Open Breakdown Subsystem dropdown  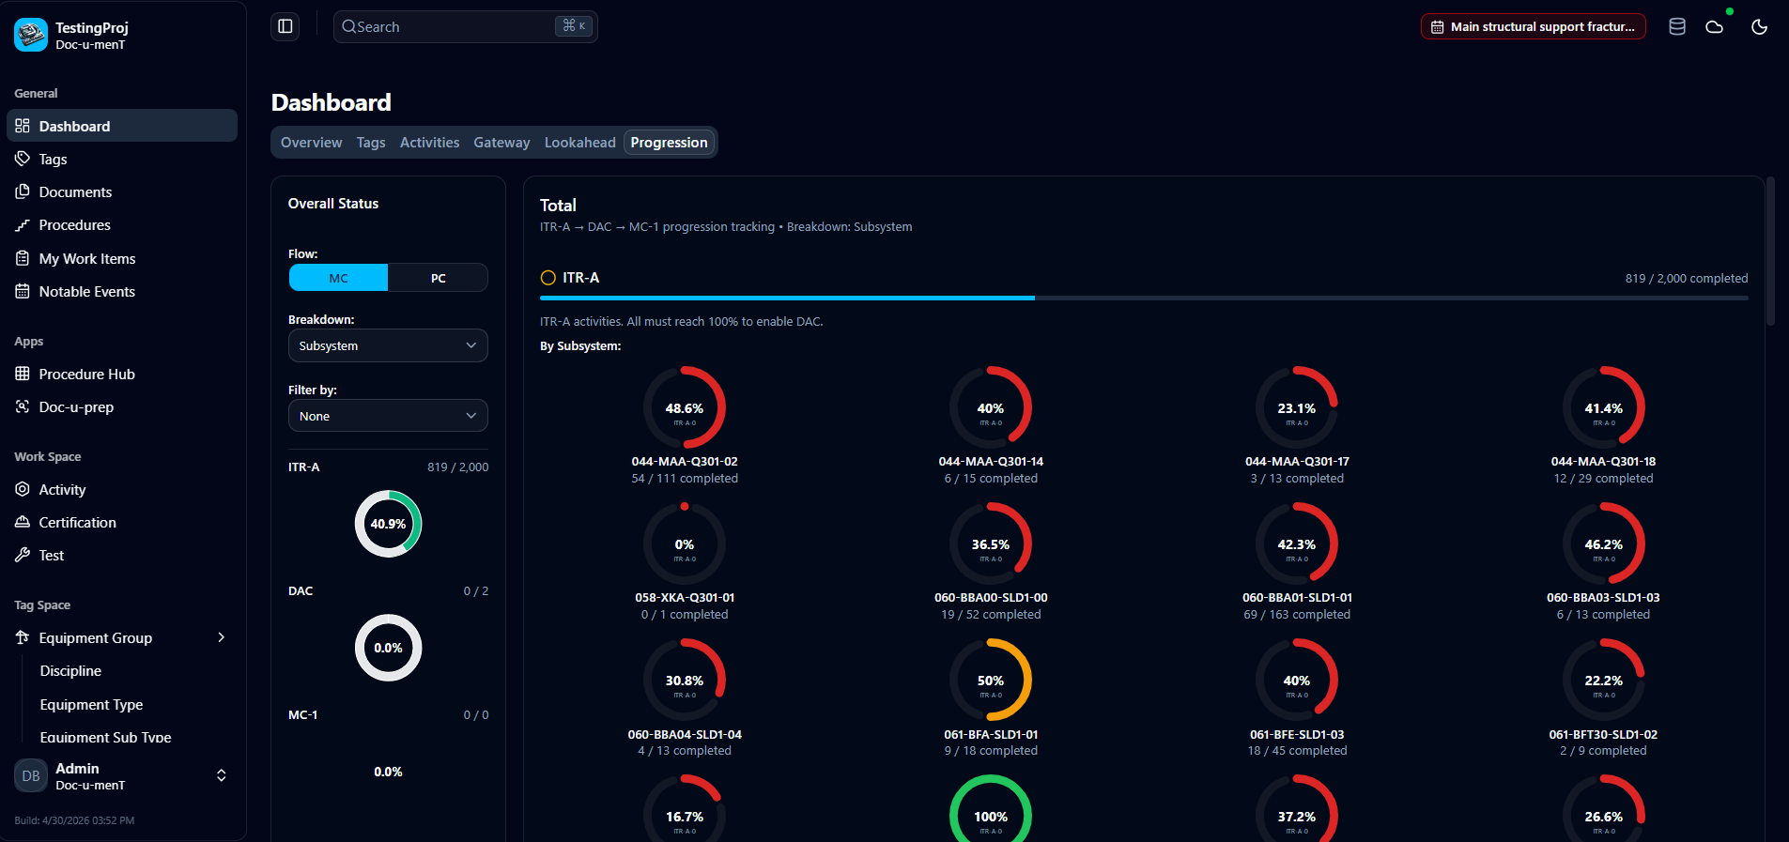388,345
